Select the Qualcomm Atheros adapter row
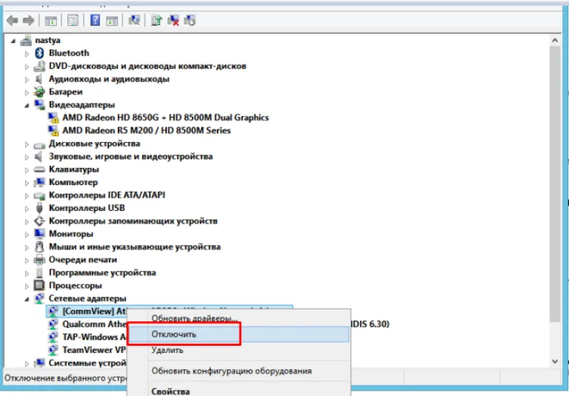 pos(94,324)
